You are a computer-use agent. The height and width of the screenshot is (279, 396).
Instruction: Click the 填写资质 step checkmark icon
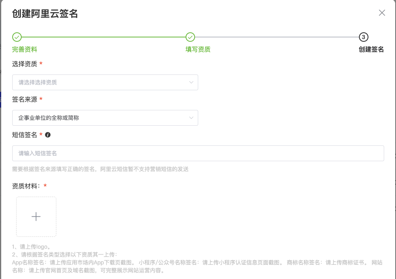[x=190, y=37]
